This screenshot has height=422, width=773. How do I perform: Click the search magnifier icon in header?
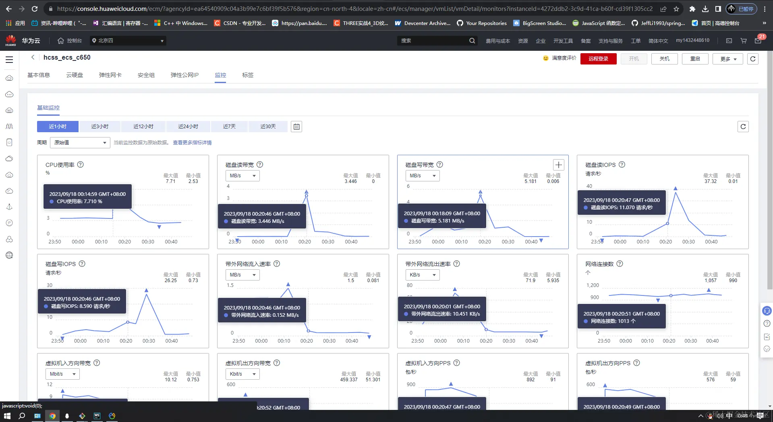(x=472, y=41)
